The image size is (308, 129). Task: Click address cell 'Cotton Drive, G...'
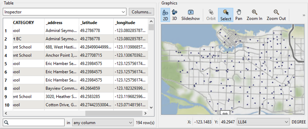pyautogui.click(x=62, y=105)
